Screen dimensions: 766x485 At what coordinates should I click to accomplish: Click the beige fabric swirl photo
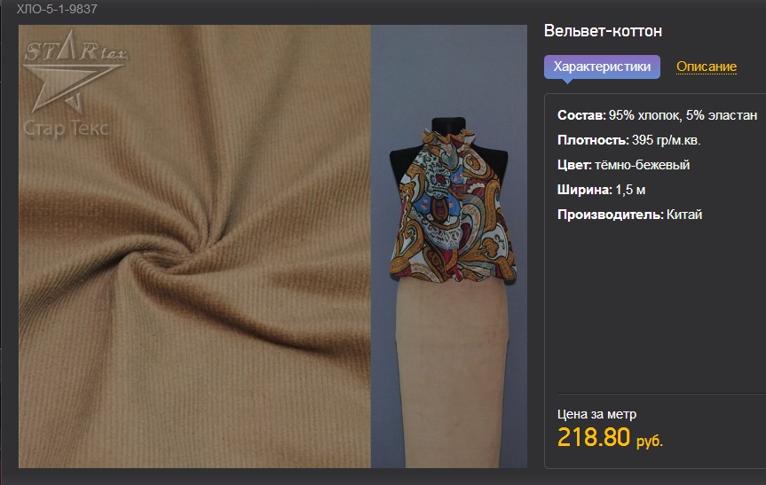coord(194,246)
